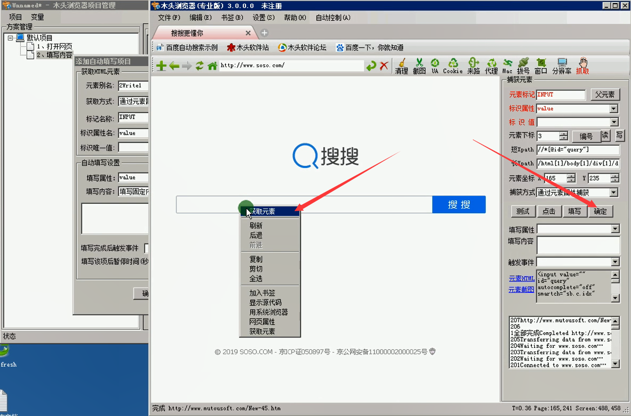The image size is (631, 416).
Task: Expand the 触发事件 dropdown
Action: pyautogui.click(x=615, y=262)
